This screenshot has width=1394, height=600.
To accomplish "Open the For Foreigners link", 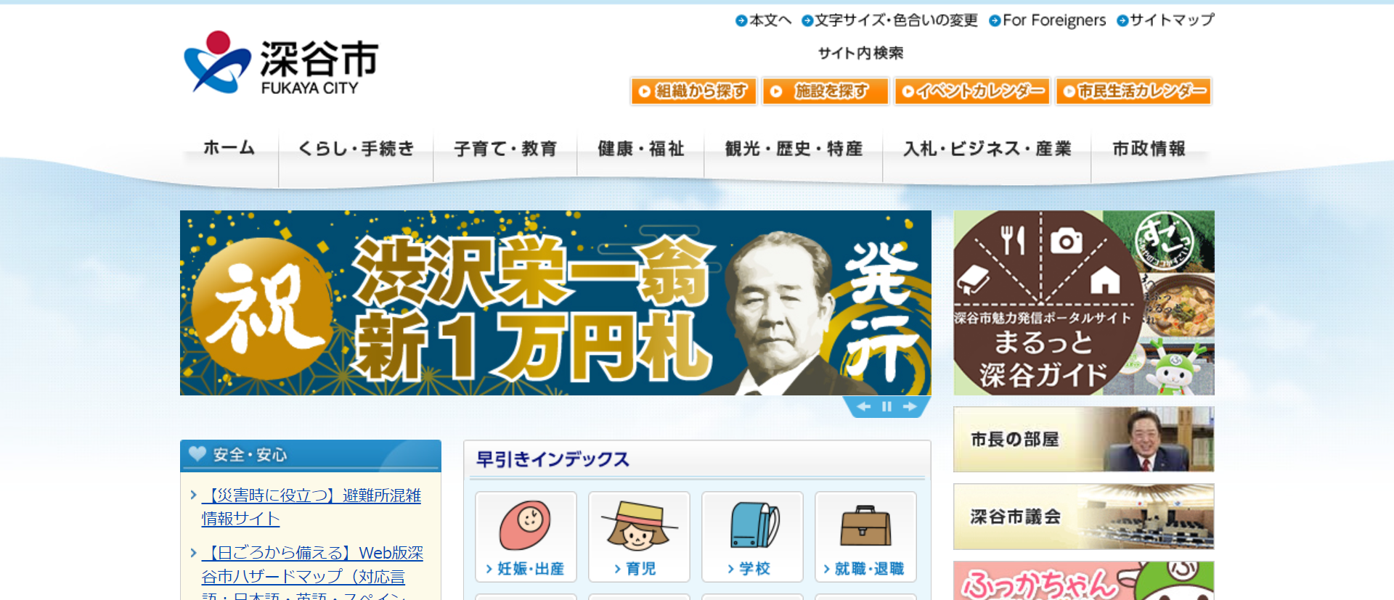I will tap(1048, 20).
